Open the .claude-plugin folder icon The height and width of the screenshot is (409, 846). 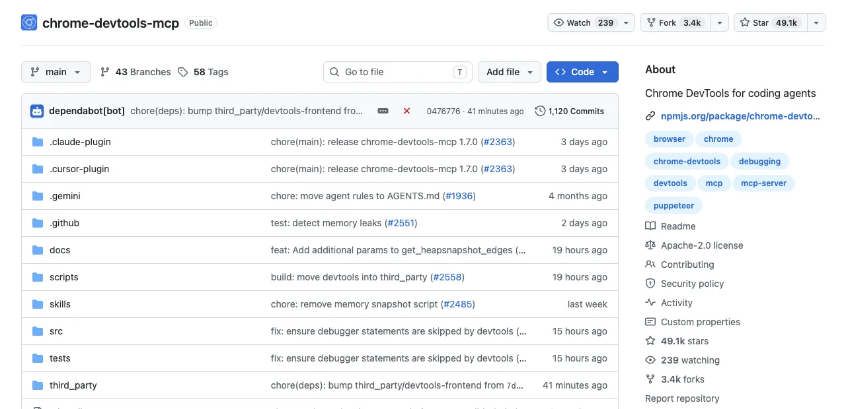click(38, 142)
